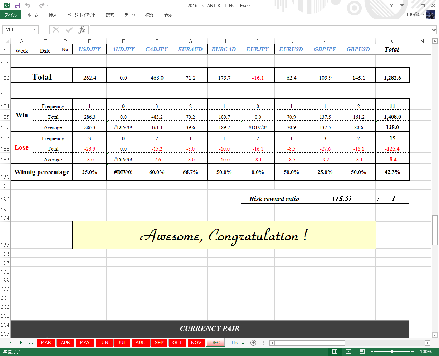Add a new sheet with plus icon

coord(253,342)
